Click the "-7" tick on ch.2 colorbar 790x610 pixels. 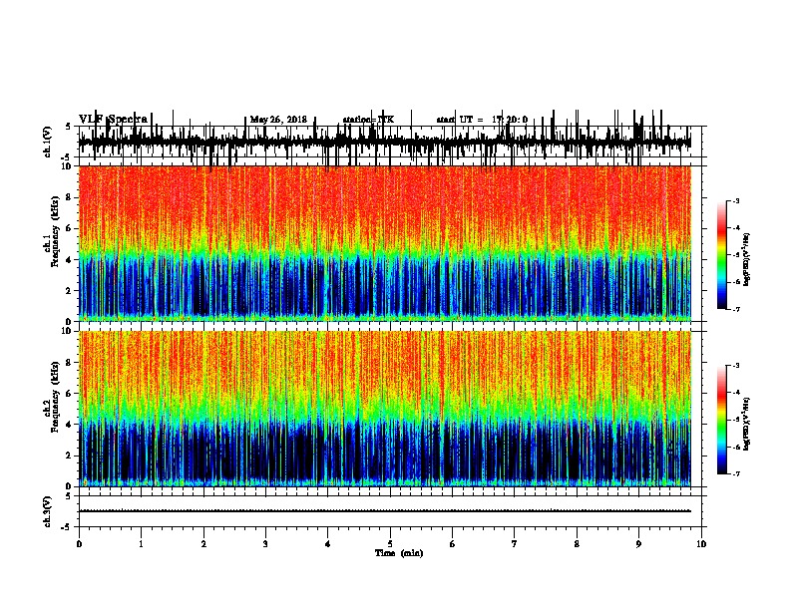coord(735,474)
